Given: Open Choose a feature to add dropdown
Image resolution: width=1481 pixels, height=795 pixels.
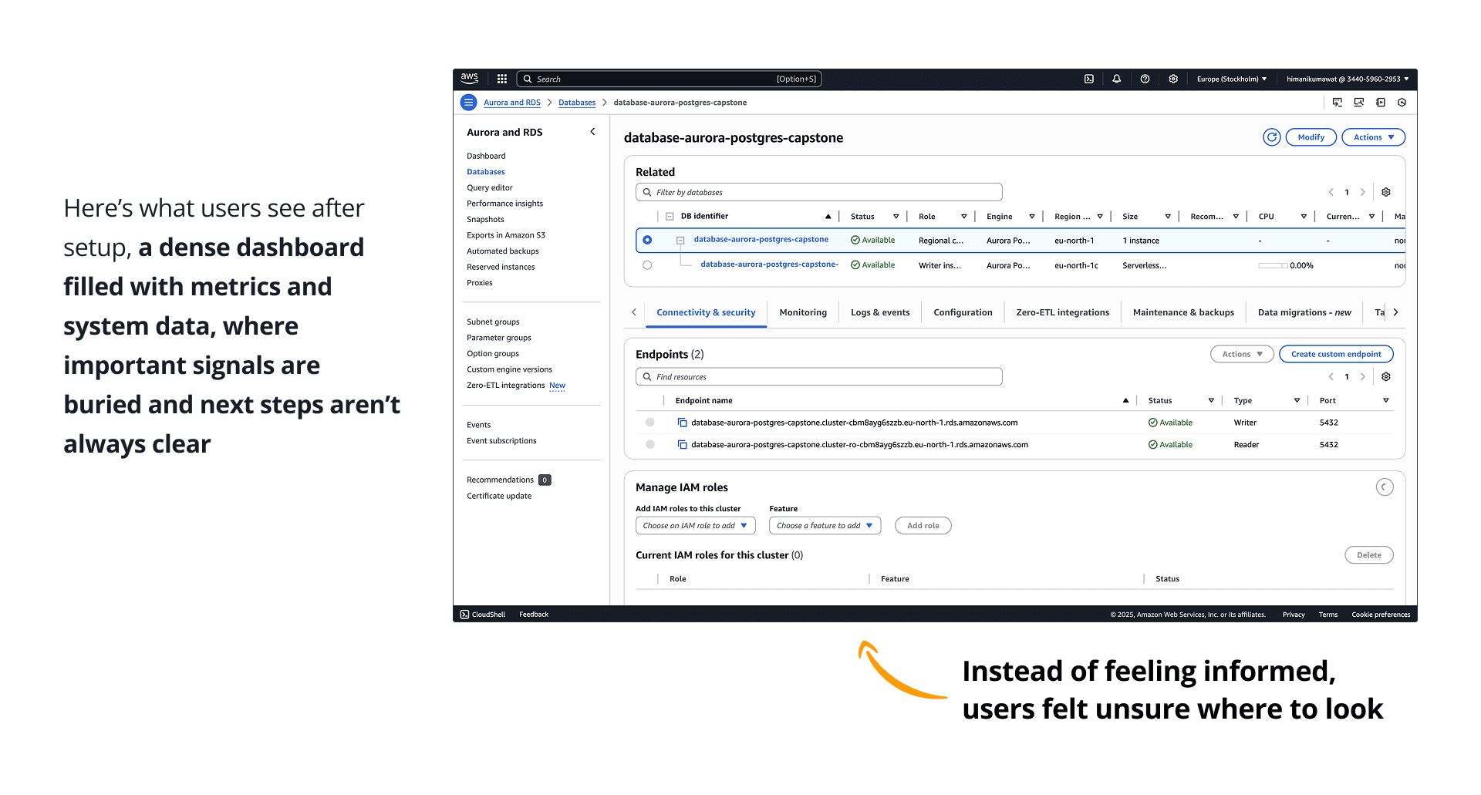Looking at the screenshot, I should coord(825,526).
